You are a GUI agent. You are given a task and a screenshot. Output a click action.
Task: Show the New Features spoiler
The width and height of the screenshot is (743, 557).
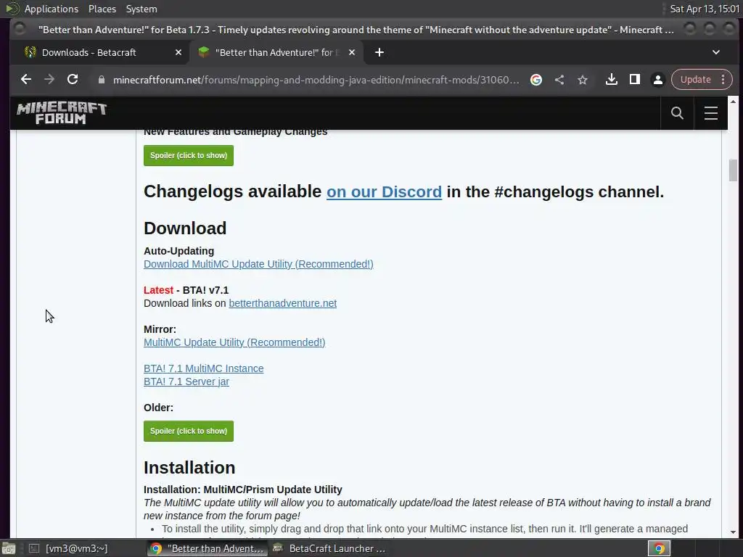[x=189, y=155]
